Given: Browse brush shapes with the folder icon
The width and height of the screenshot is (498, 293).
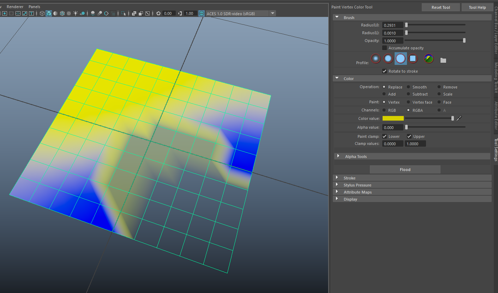Looking at the screenshot, I should pos(443,60).
